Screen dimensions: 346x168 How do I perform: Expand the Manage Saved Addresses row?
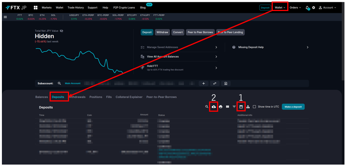tap(179, 47)
